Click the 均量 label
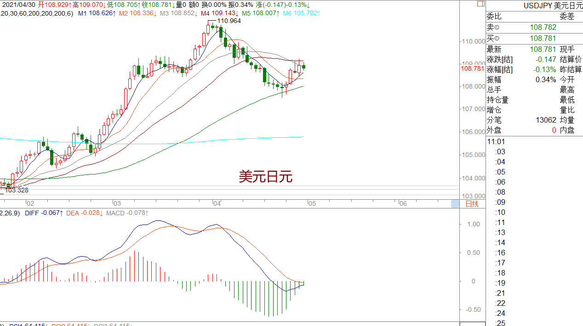Screen dimensions: 583x326 [567, 120]
